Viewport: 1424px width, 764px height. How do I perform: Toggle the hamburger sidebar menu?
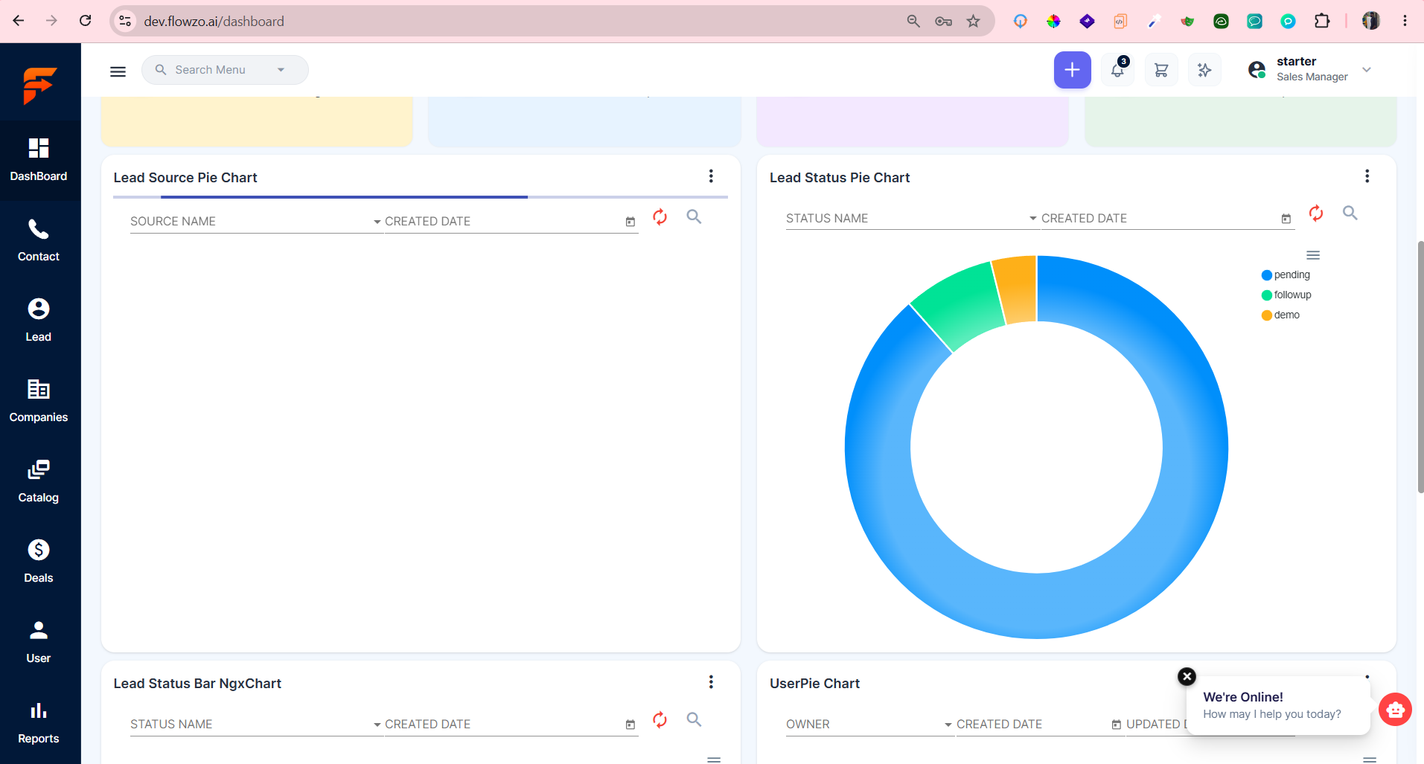point(118,71)
